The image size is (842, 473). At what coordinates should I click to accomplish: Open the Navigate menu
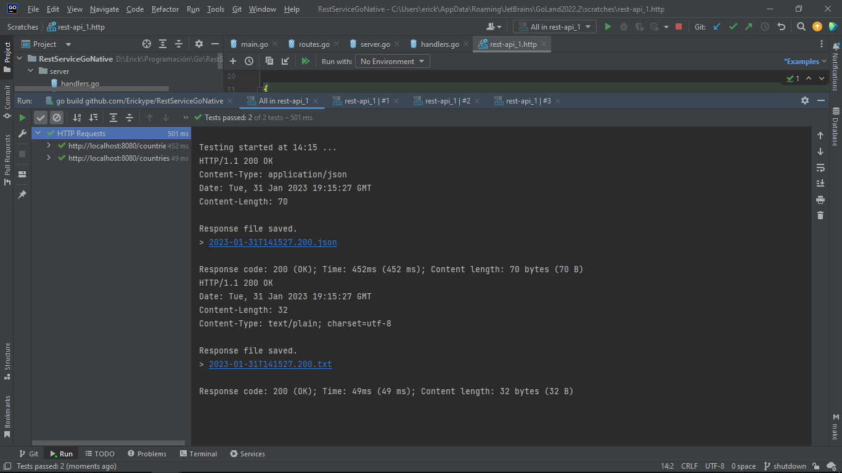[x=104, y=9]
